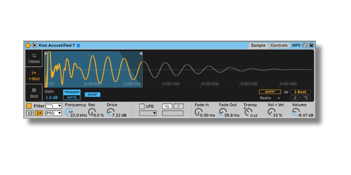Select 1-Shot playback mode

34,75
